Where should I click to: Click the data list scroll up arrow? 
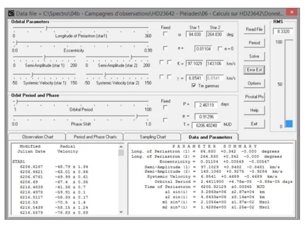(x=121, y=147)
